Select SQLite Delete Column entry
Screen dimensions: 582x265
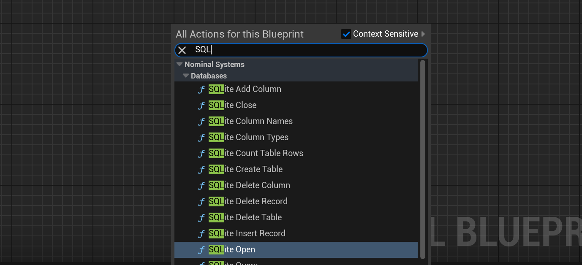pyautogui.click(x=249, y=185)
